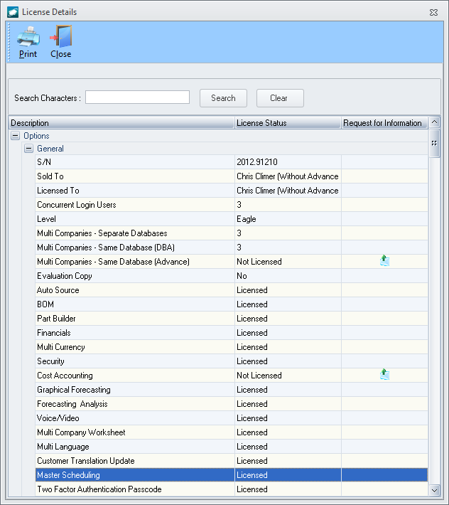449x505 pixels.
Task: Select the Customer Translation Update row
Action: pyautogui.click(x=232, y=461)
